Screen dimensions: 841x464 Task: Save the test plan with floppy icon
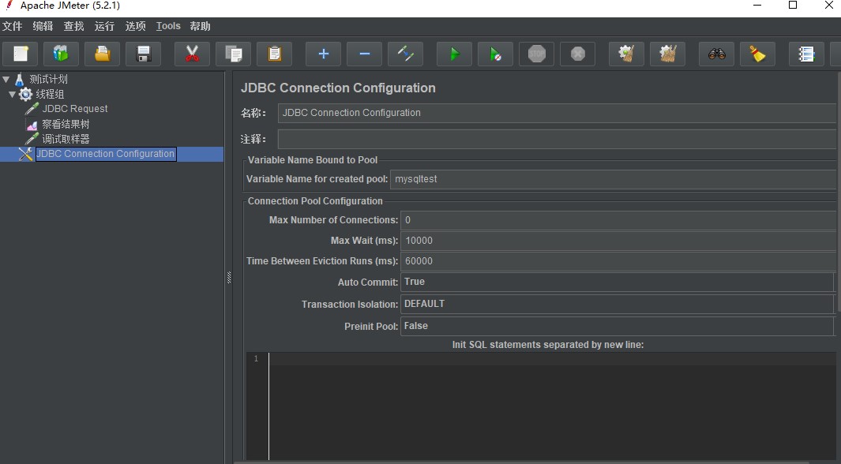click(x=143, y=54)
